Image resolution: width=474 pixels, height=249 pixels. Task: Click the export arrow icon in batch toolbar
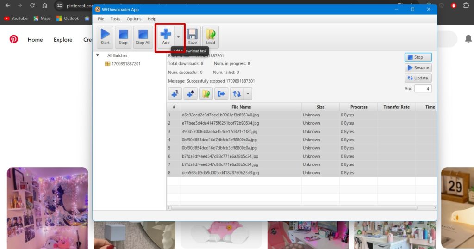coord(221,94)
